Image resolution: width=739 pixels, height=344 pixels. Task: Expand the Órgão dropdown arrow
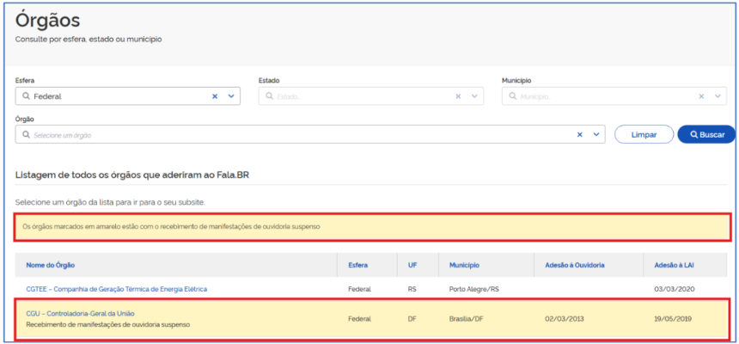pyautogui.click(x=596, y=134)
